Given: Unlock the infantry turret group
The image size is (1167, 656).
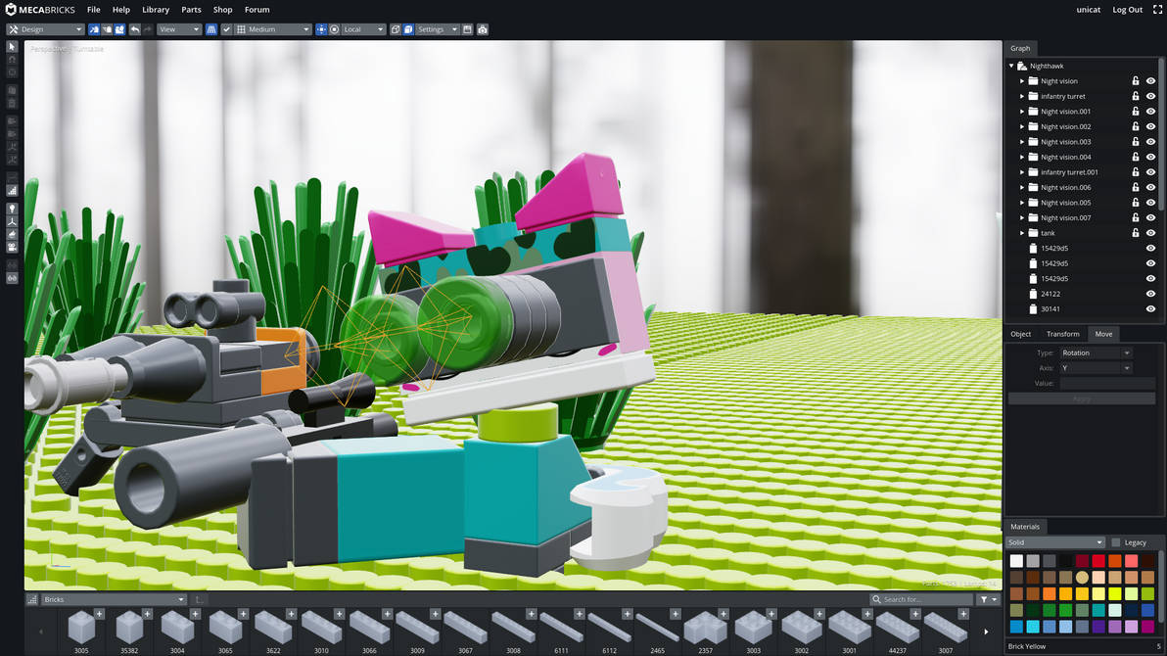Looking at the screenshot, I should 1135,96.
